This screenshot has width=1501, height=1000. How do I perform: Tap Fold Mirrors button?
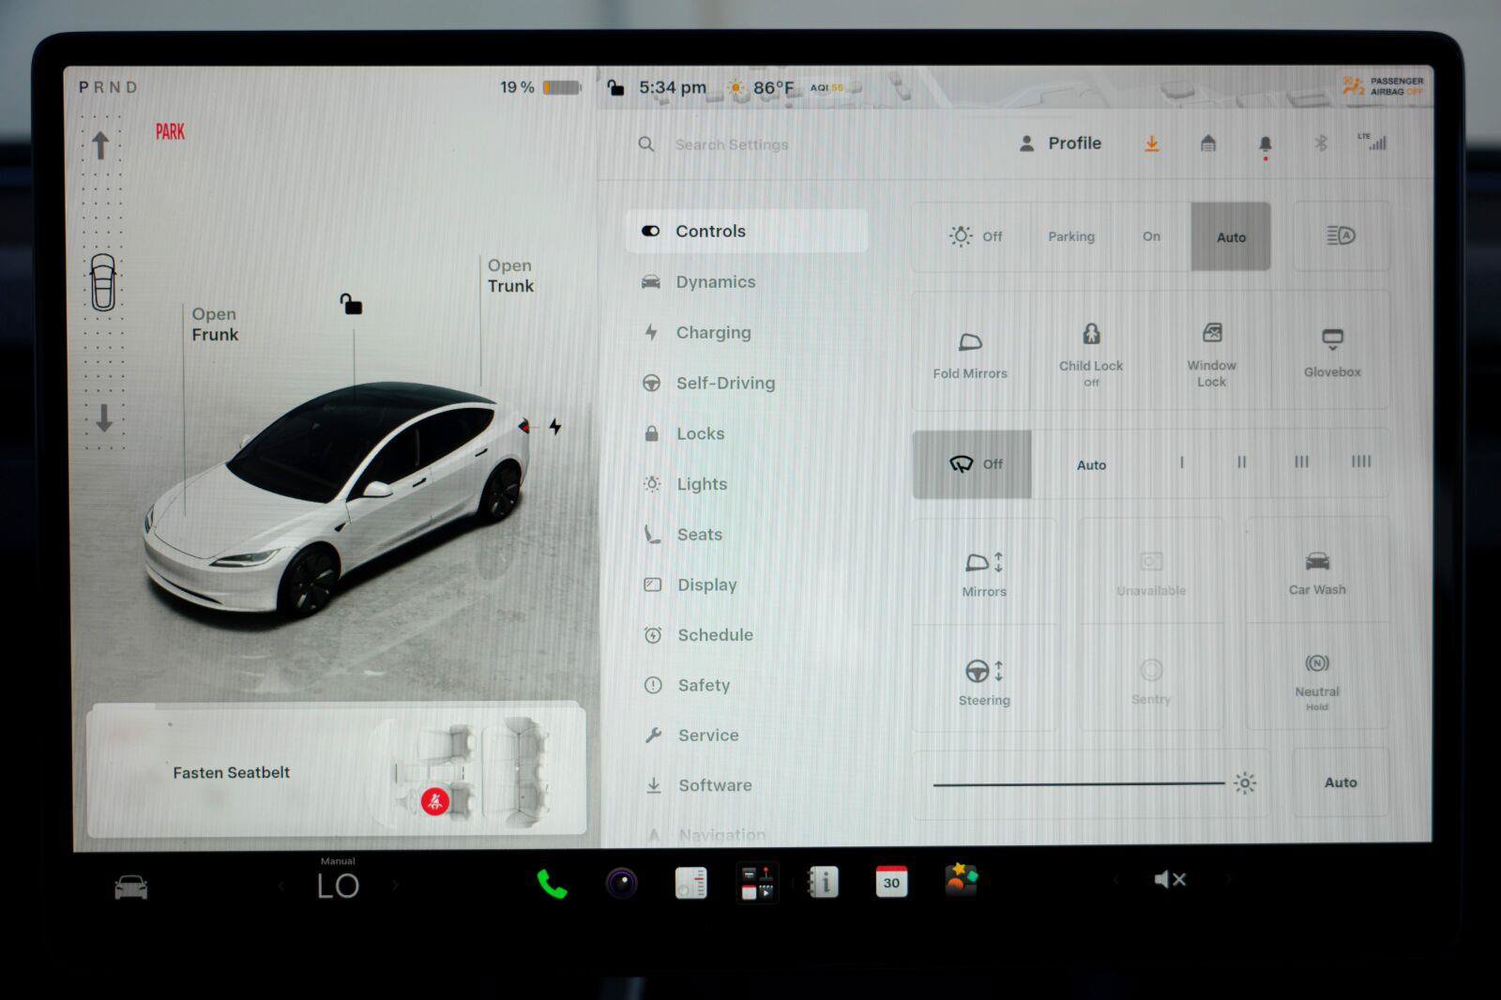(x=970, y=353)
